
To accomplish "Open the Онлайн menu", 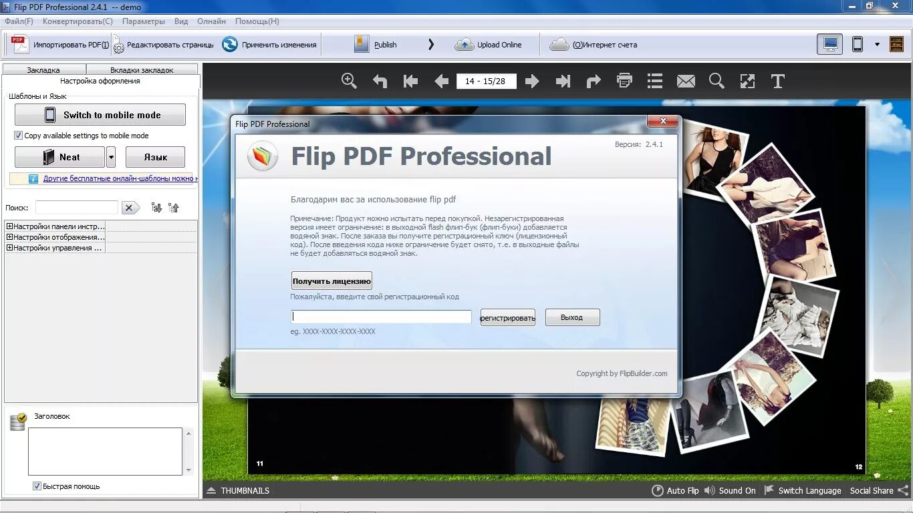I will (x=211, y=21).
